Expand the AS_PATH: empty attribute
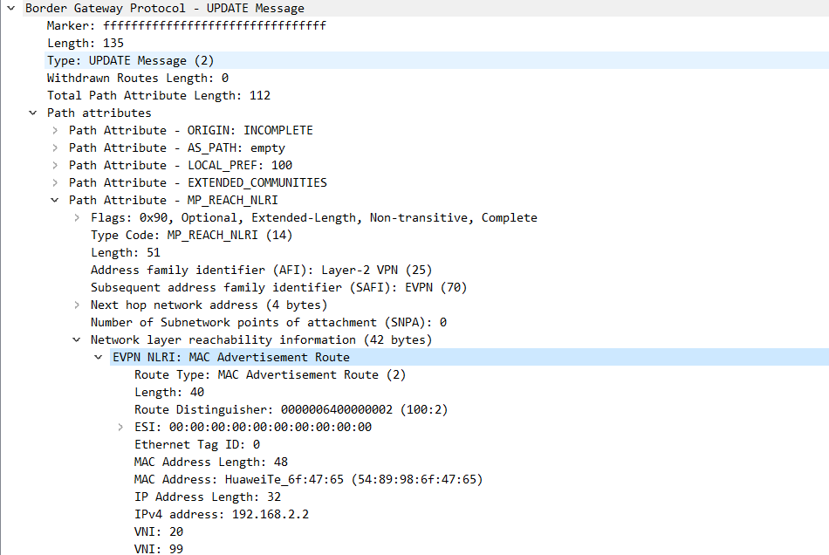829x555 pixels. [54, 147]
